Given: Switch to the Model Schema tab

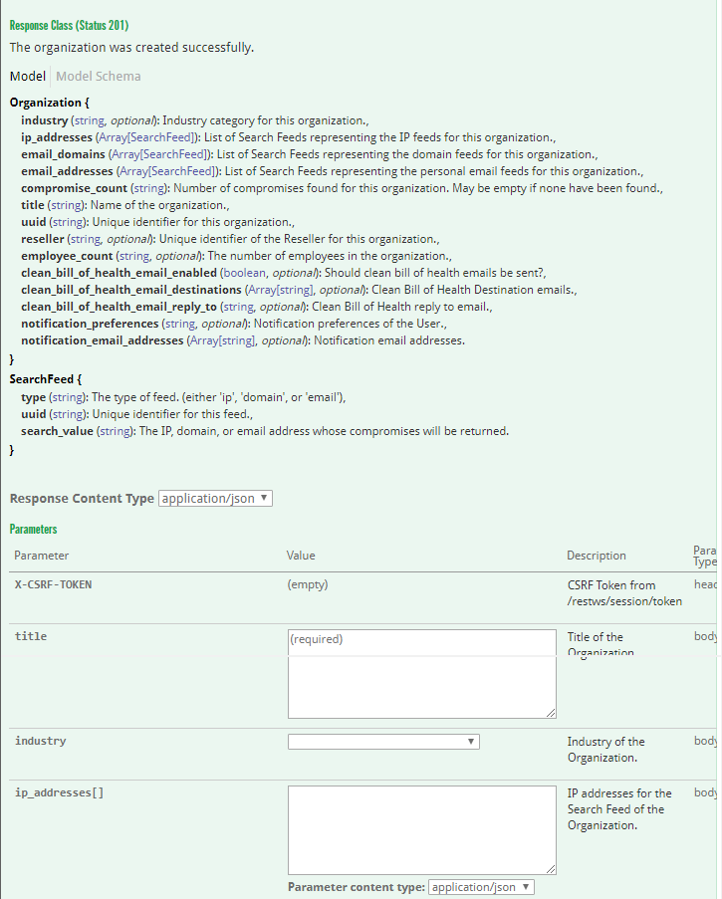Looking at the screenshot, I should 98,77.
